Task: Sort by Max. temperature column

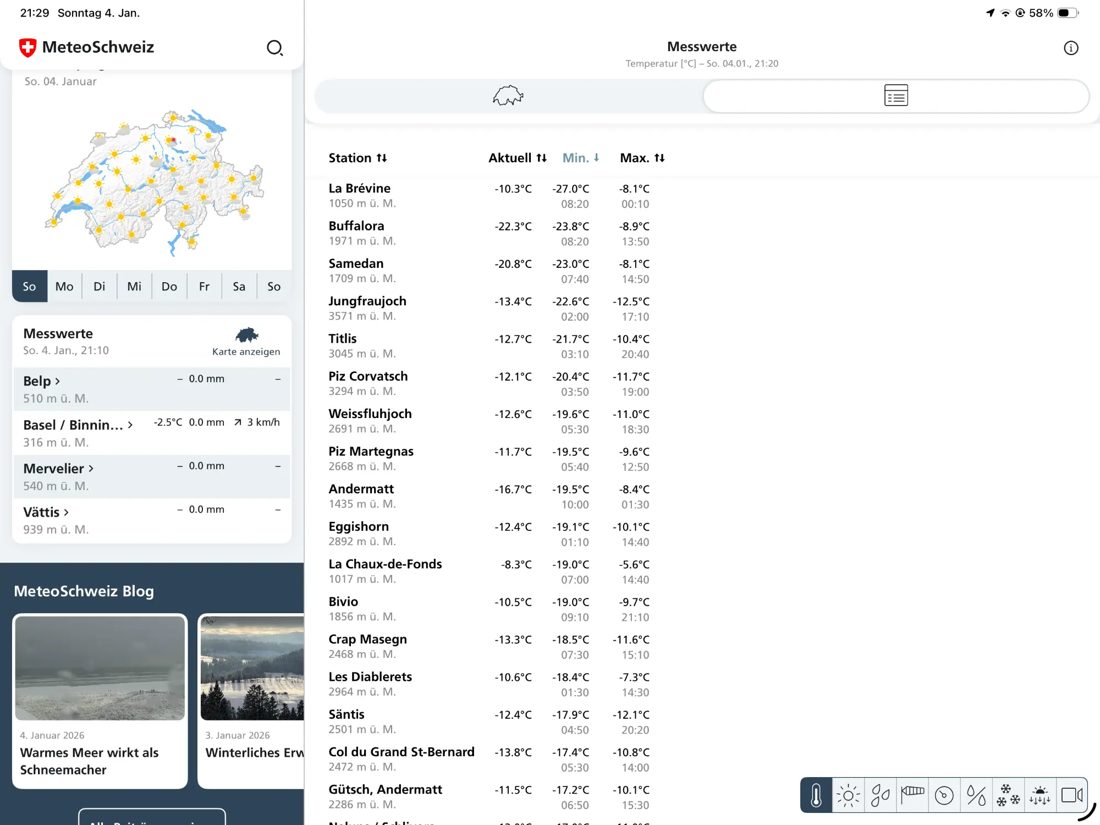Action: point(642,158)
